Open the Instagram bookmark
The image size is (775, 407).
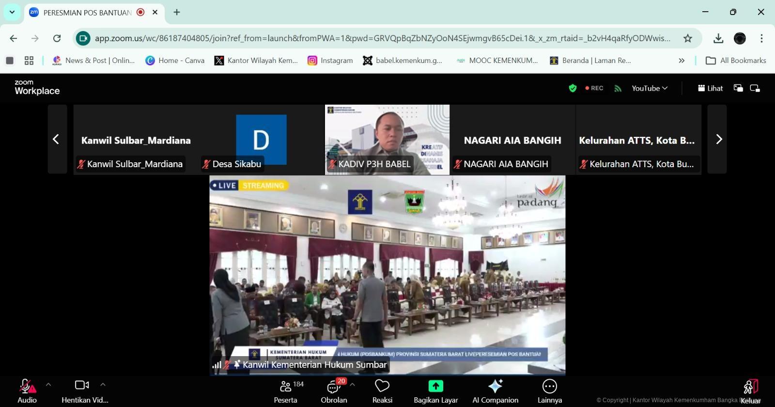point(330,61)
